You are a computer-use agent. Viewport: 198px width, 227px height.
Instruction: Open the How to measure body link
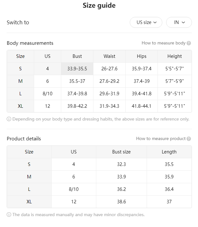pos(164,43)
